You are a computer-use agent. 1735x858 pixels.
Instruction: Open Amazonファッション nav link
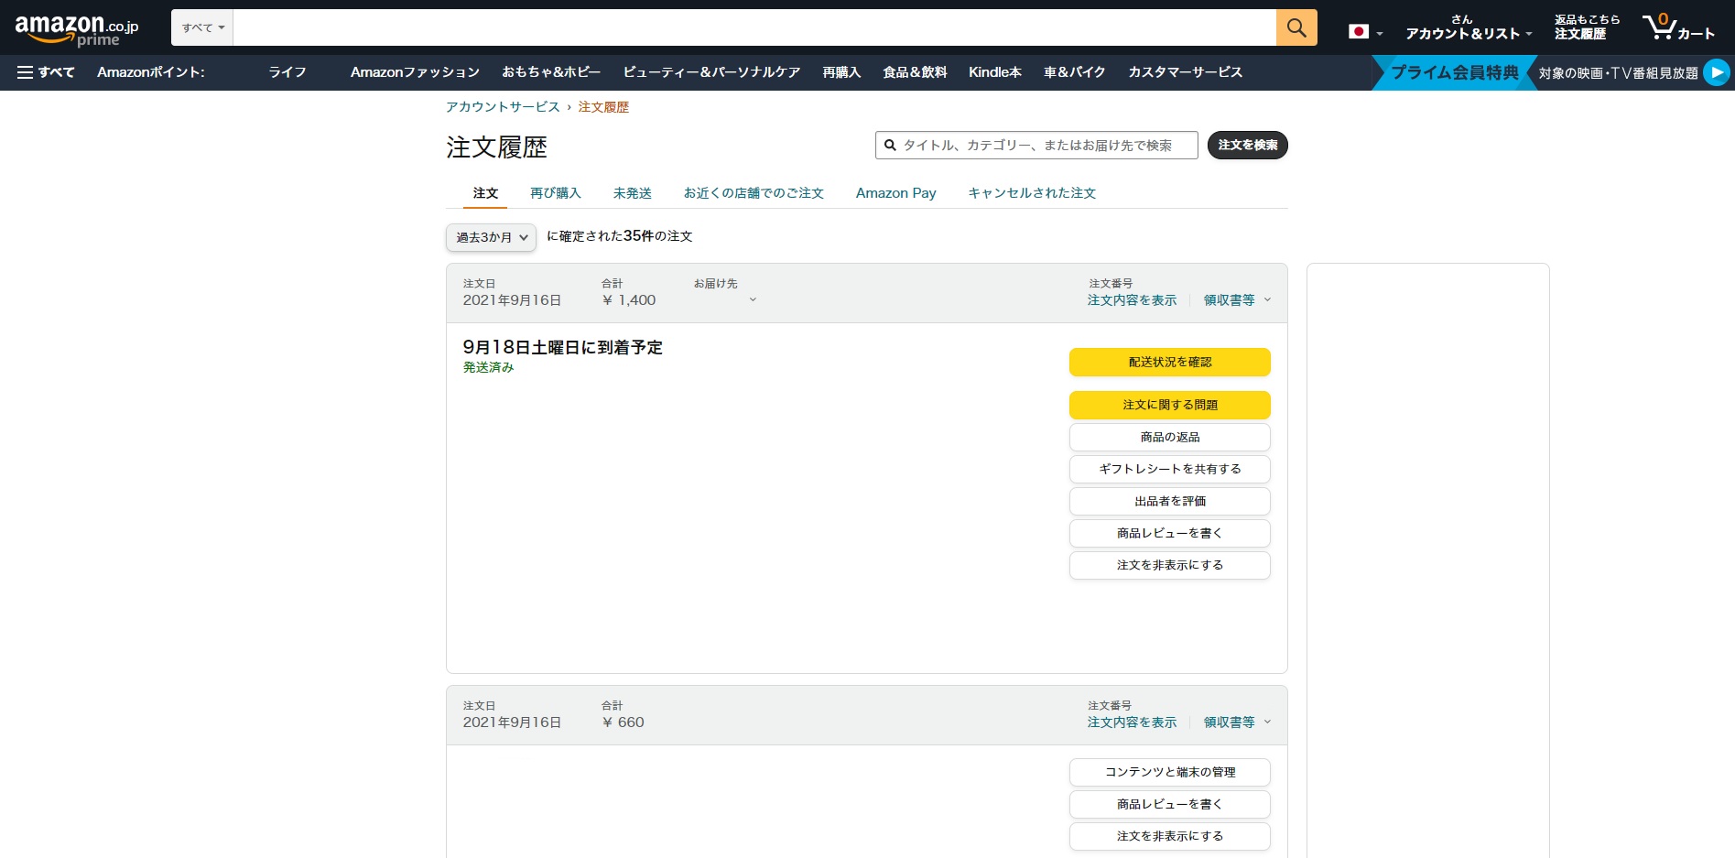tap(415, 72)
